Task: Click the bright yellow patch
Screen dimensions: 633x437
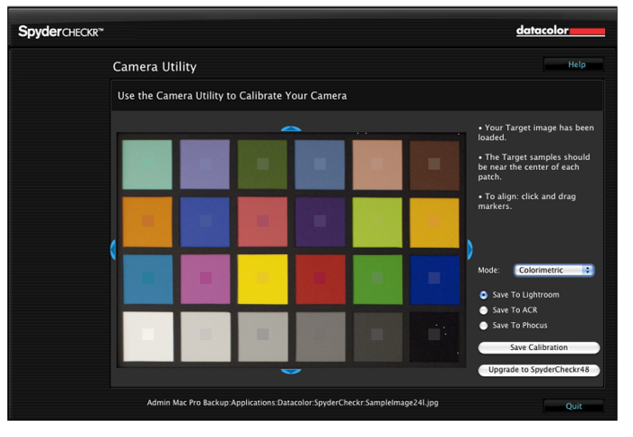Action: pos(263,279)
